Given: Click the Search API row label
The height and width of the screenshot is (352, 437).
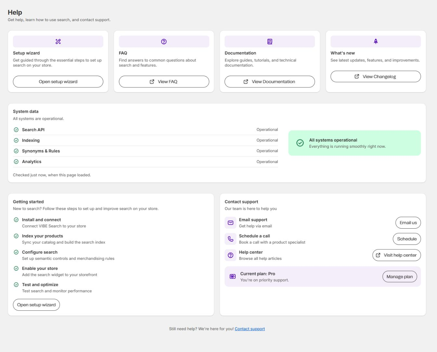Looking at the screenshot, I should (x=33, y=130).
